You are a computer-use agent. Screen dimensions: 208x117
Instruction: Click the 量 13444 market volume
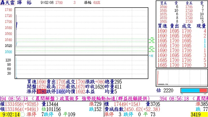coord(50,104)
